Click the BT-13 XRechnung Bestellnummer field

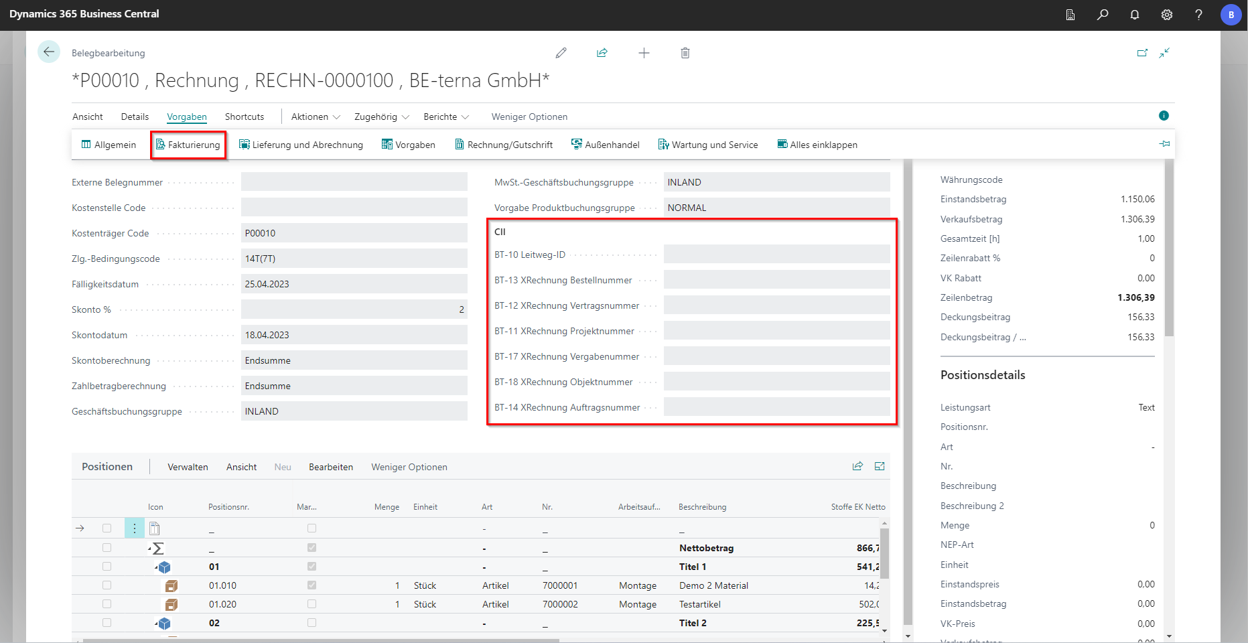pyautogui.click(x=777, y=280)
